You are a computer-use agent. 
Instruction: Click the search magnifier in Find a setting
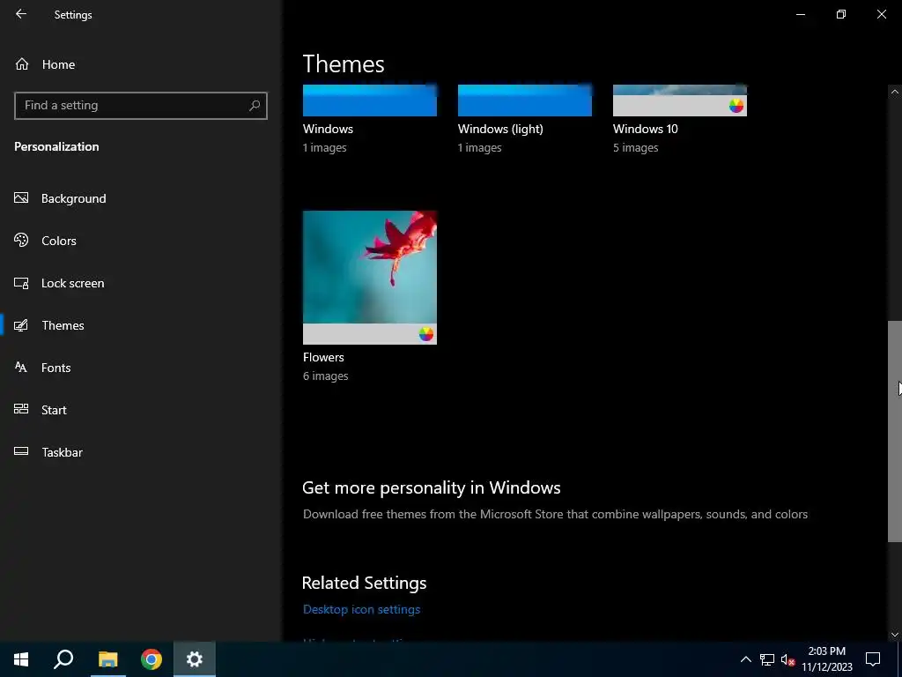click(255, 106)
